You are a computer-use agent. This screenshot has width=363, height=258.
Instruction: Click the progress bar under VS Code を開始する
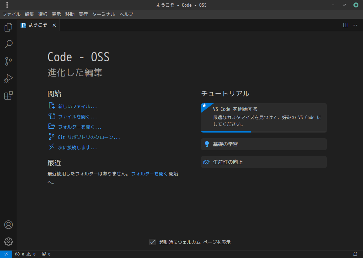[264, 132]
